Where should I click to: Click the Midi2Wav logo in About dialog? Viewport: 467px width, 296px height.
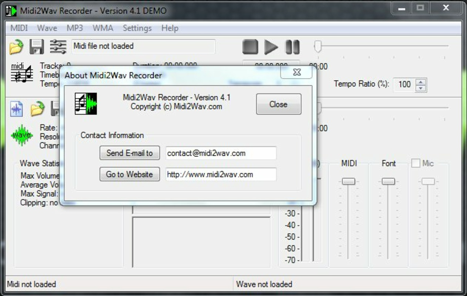pos(86,104)
